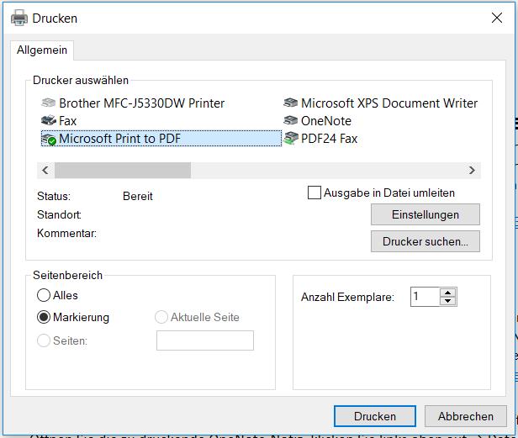The image size is (518, 438).
Task: Click the printer list scroll right arrow
Action: point(472,171)
